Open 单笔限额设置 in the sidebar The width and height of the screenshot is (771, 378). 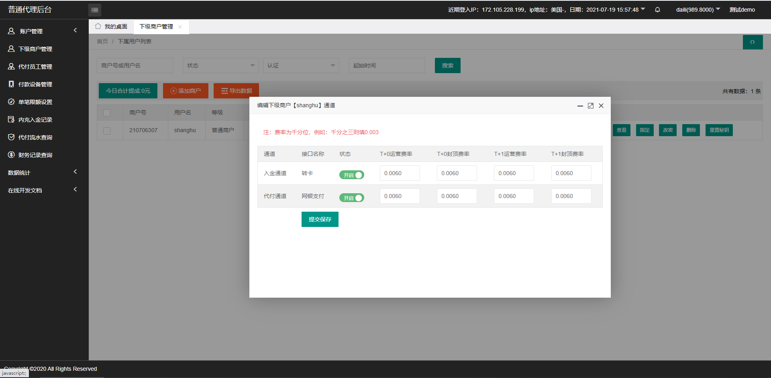pyautogui.click(x=35, y=102)
